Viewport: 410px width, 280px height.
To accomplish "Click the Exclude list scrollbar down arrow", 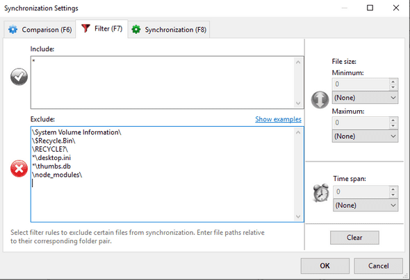I will coord(298,216).
